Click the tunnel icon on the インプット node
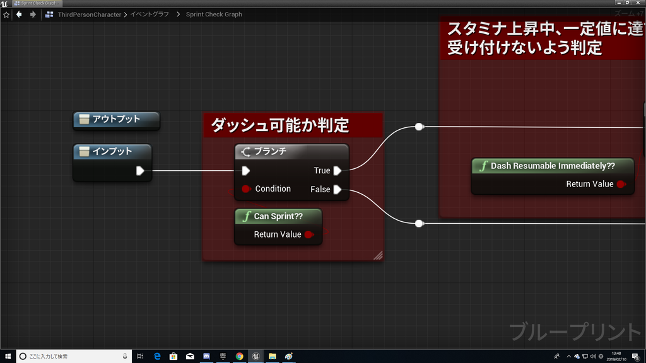Viewport: 646px width, 363px height. [85, 151]
